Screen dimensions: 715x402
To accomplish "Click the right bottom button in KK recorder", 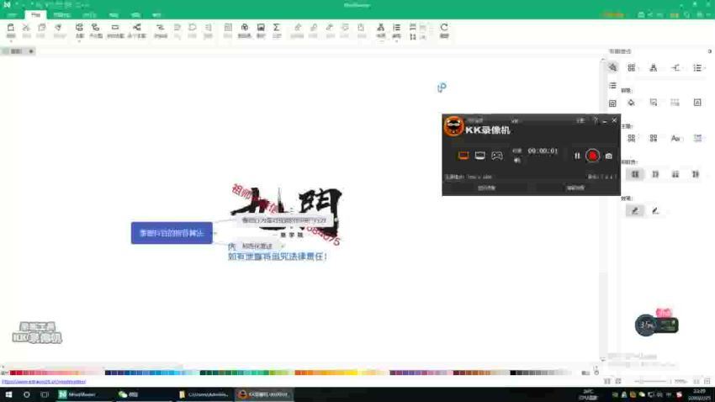I will coord(575,188).
